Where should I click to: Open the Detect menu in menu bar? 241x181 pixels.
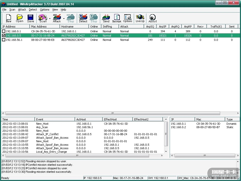coord(33,10)
